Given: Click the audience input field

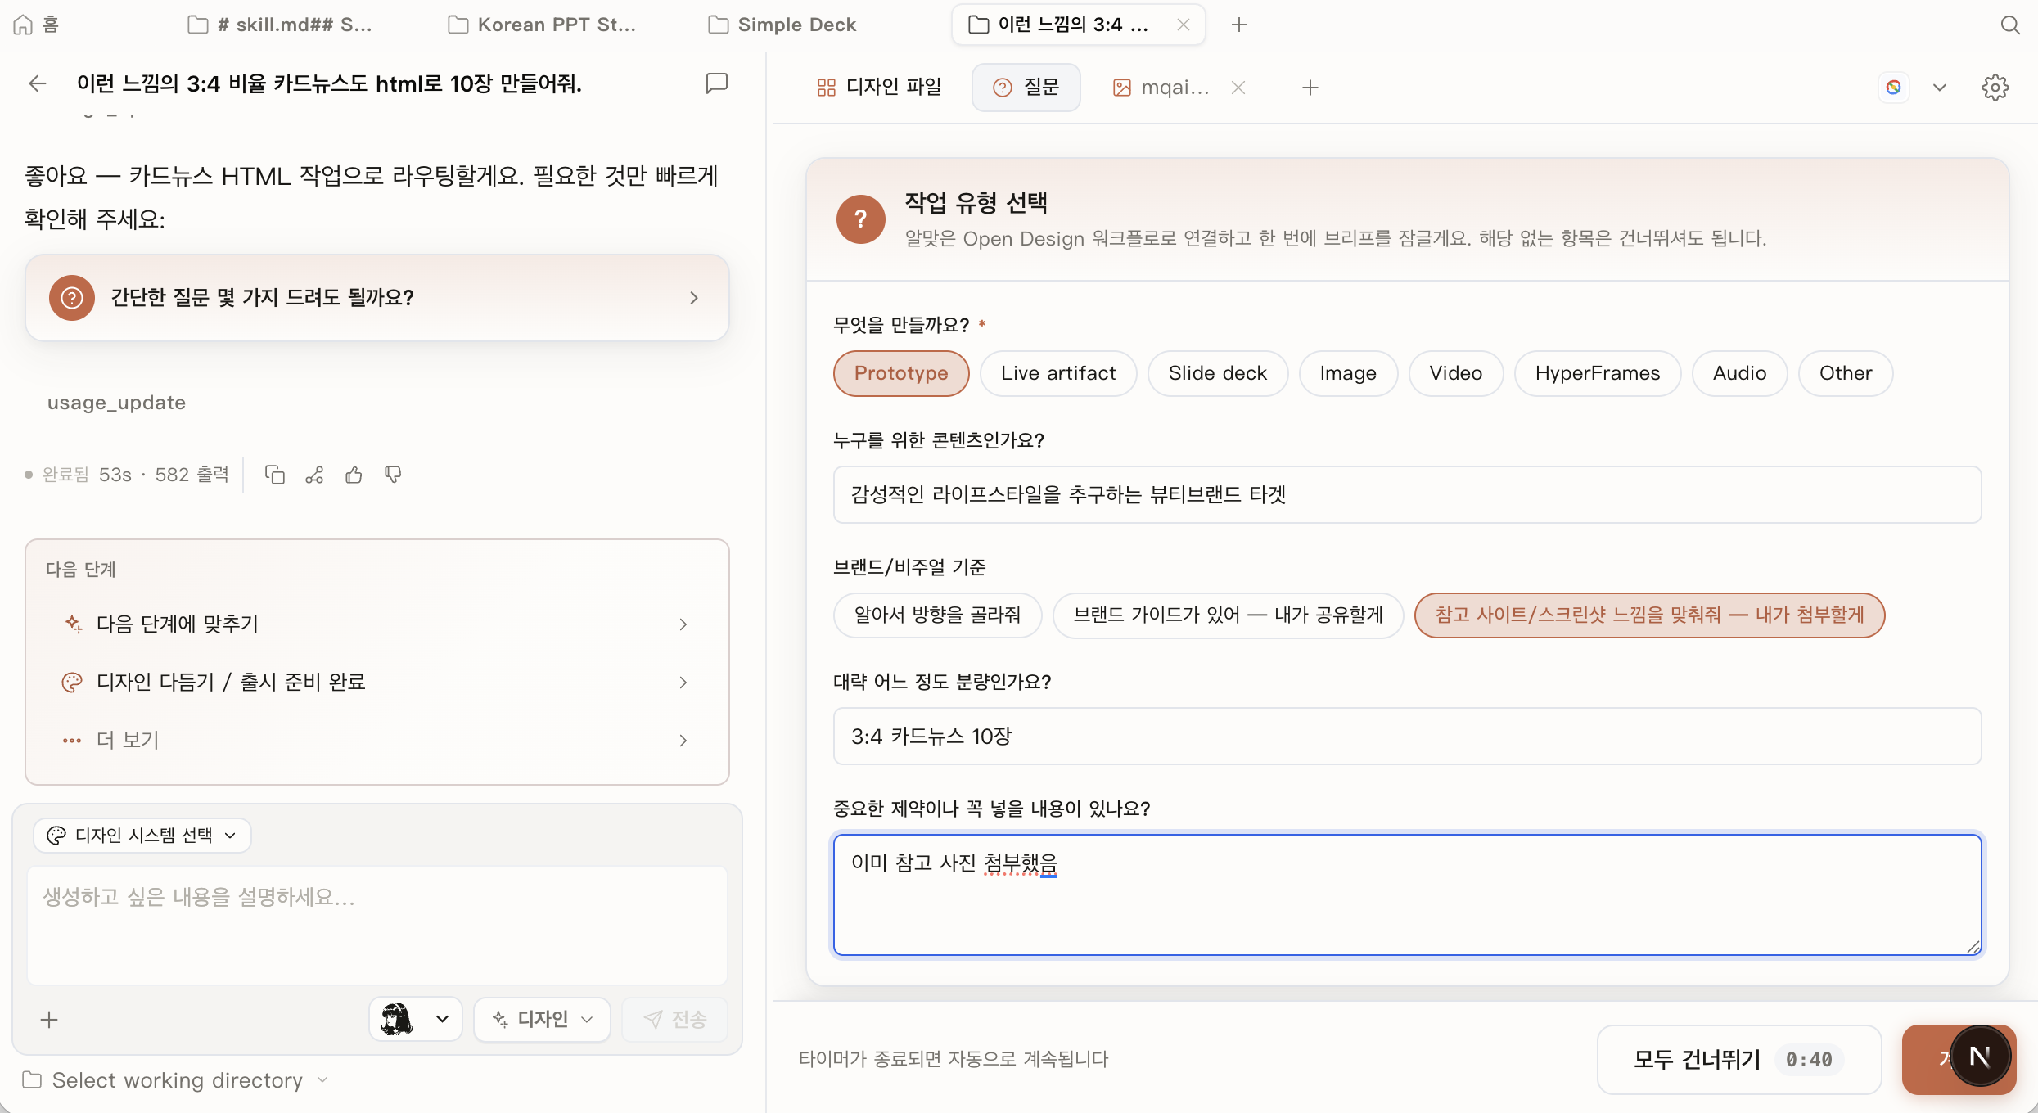Looking at the screenshot, I should 1407,494.
